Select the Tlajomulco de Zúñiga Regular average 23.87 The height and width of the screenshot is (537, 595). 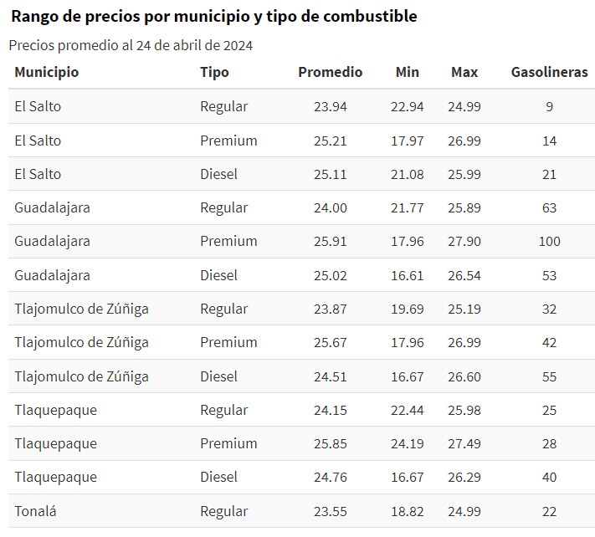330,309
